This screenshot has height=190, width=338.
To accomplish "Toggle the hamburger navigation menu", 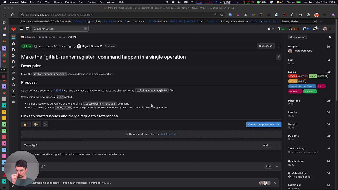I will click(21, 28).
